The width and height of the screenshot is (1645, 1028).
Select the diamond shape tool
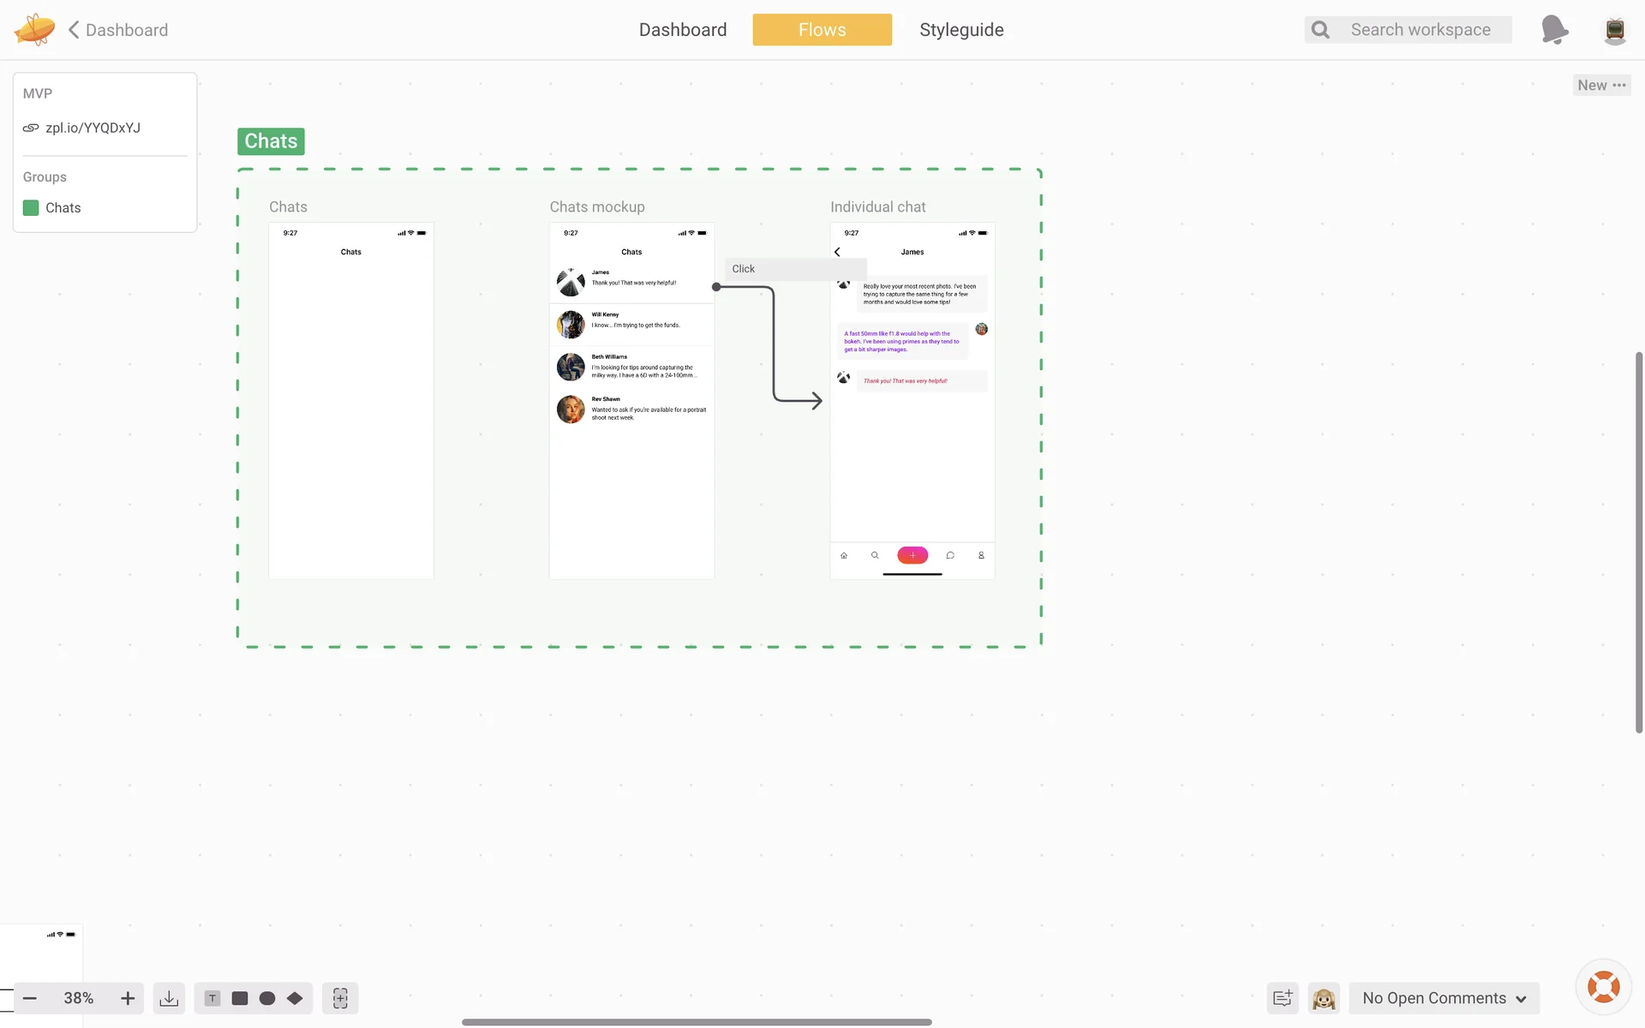click(295, 998)
